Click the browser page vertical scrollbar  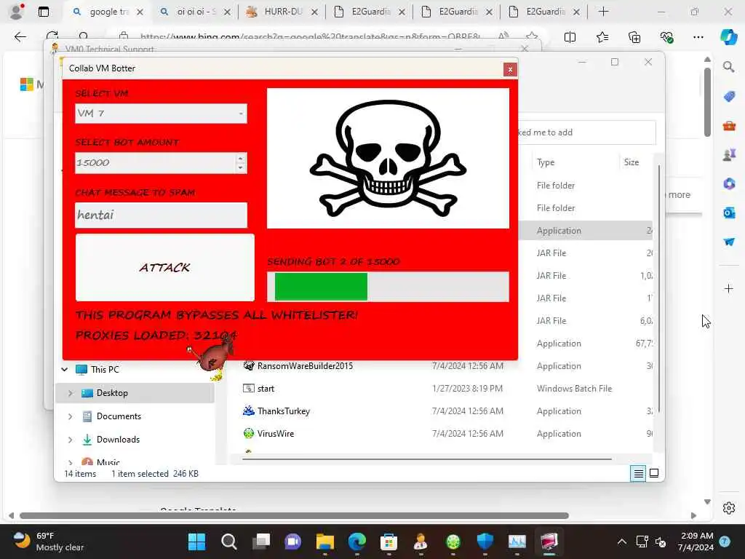(707, 102)
